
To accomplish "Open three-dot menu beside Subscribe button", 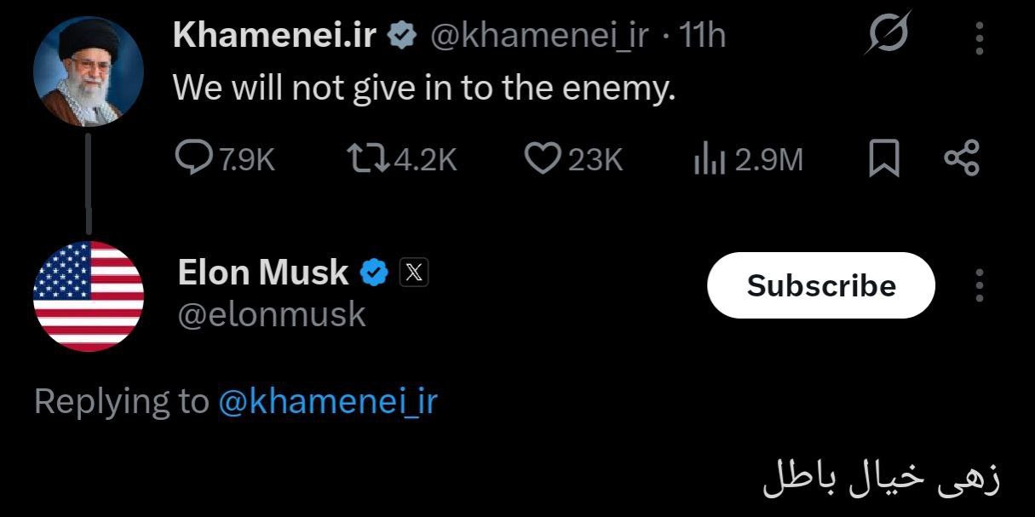I will point(980,285).
